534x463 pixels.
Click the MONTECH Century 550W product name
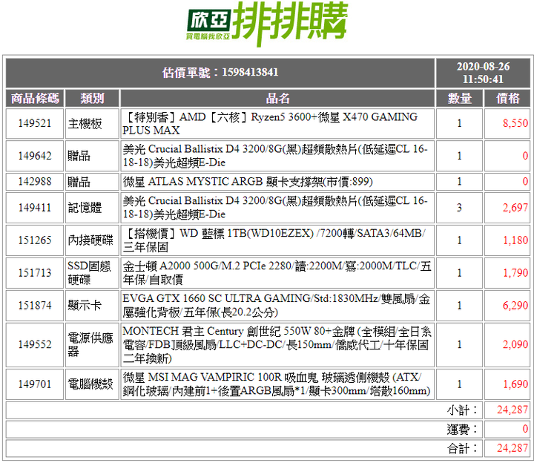[x=277, y=344]
